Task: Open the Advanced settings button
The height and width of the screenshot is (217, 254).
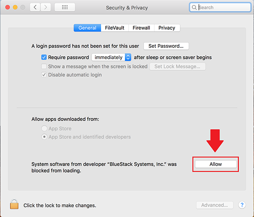Action: coord(215,205)
